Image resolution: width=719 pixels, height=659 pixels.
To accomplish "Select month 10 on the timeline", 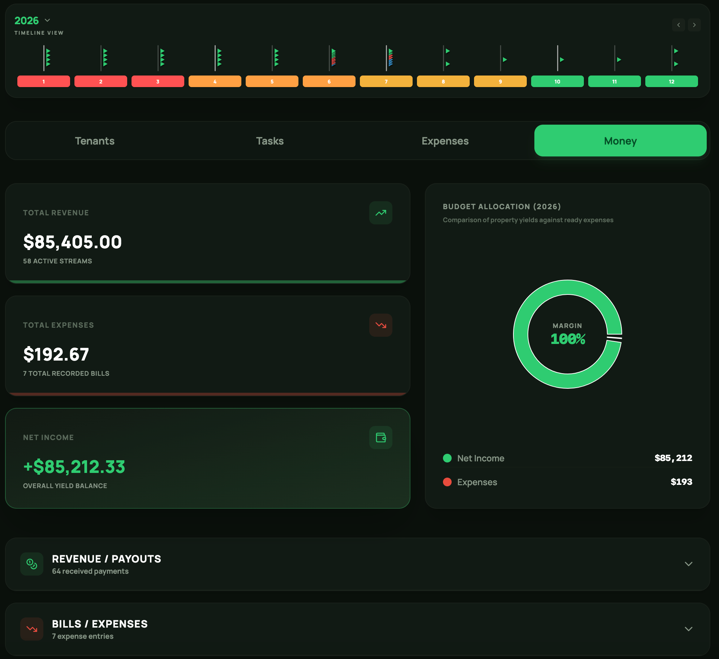I will (x=557, y=81).
